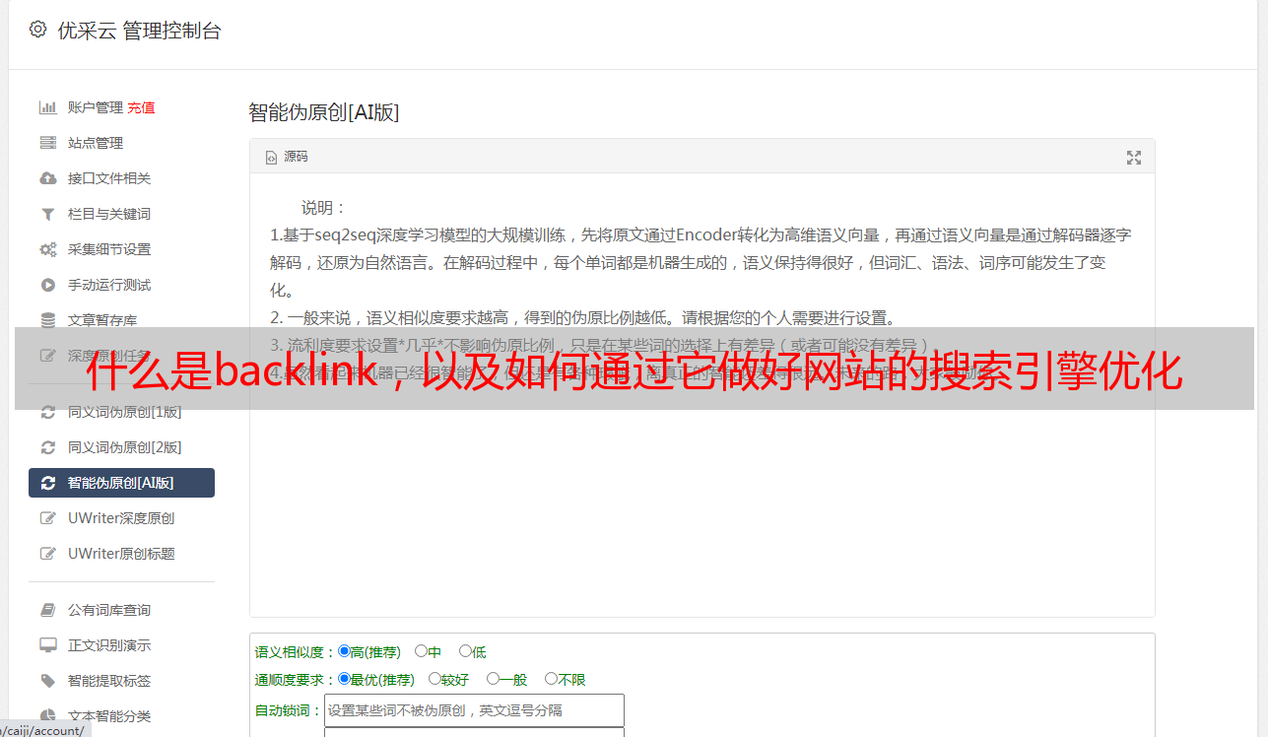Screen dimensions: 1268x737
Task: Click the database icon for 文章暂存库
Action: (47, 320)
